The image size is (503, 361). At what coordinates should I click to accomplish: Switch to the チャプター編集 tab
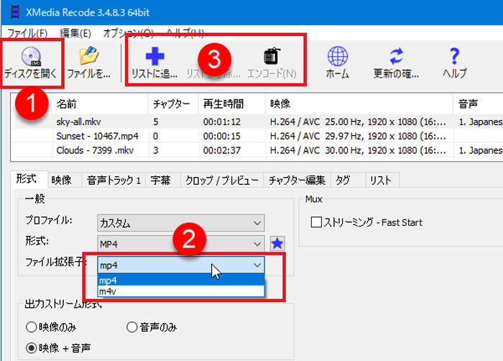tap(297, 180)
